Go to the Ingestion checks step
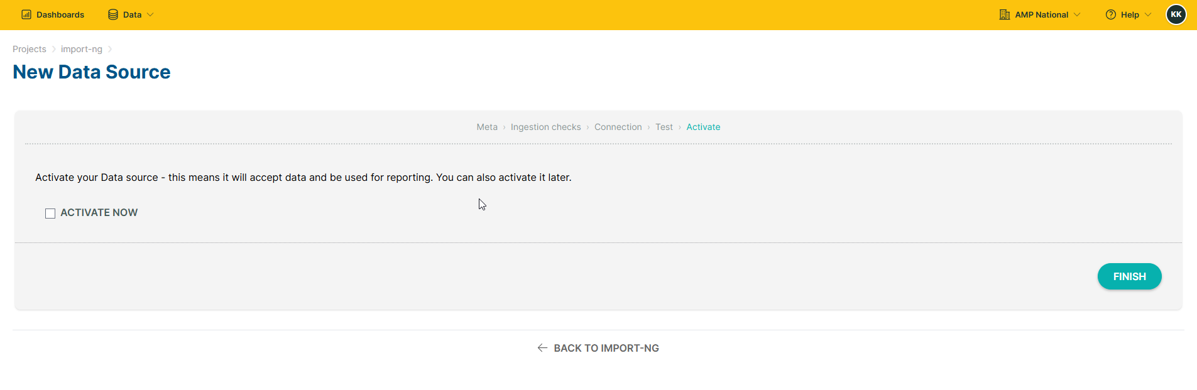The height and width of the screenshot is (390, 1197). coord(546,127)
